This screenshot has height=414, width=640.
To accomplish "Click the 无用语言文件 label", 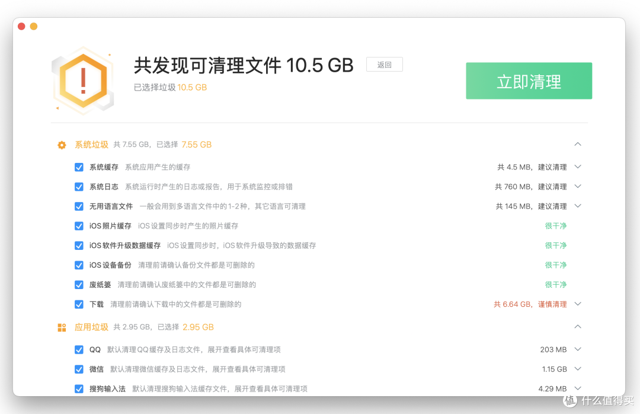I will [111, 206].
